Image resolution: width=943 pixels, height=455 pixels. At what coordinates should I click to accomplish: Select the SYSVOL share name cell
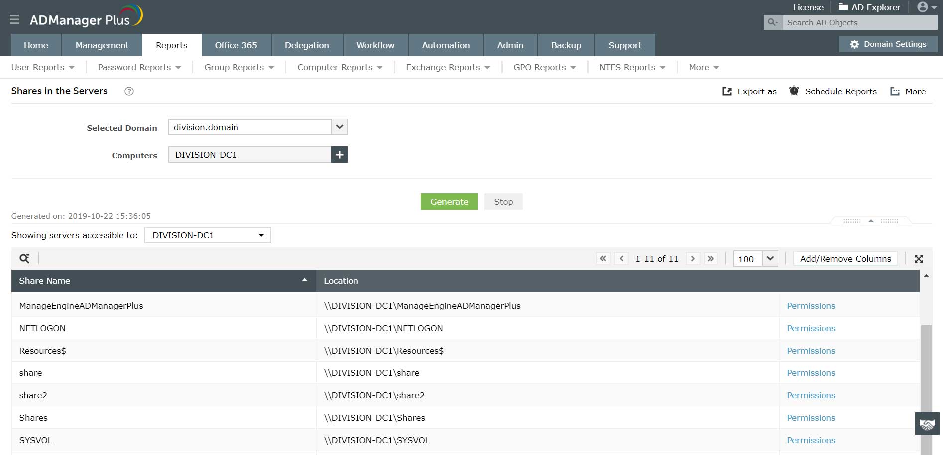pos(164,440)
